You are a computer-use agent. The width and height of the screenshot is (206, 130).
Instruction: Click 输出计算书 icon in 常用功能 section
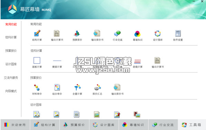pos(57,33)
